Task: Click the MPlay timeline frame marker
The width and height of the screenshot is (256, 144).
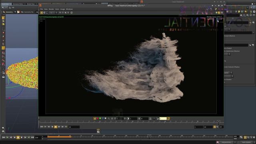Action: tap(218, 122)
